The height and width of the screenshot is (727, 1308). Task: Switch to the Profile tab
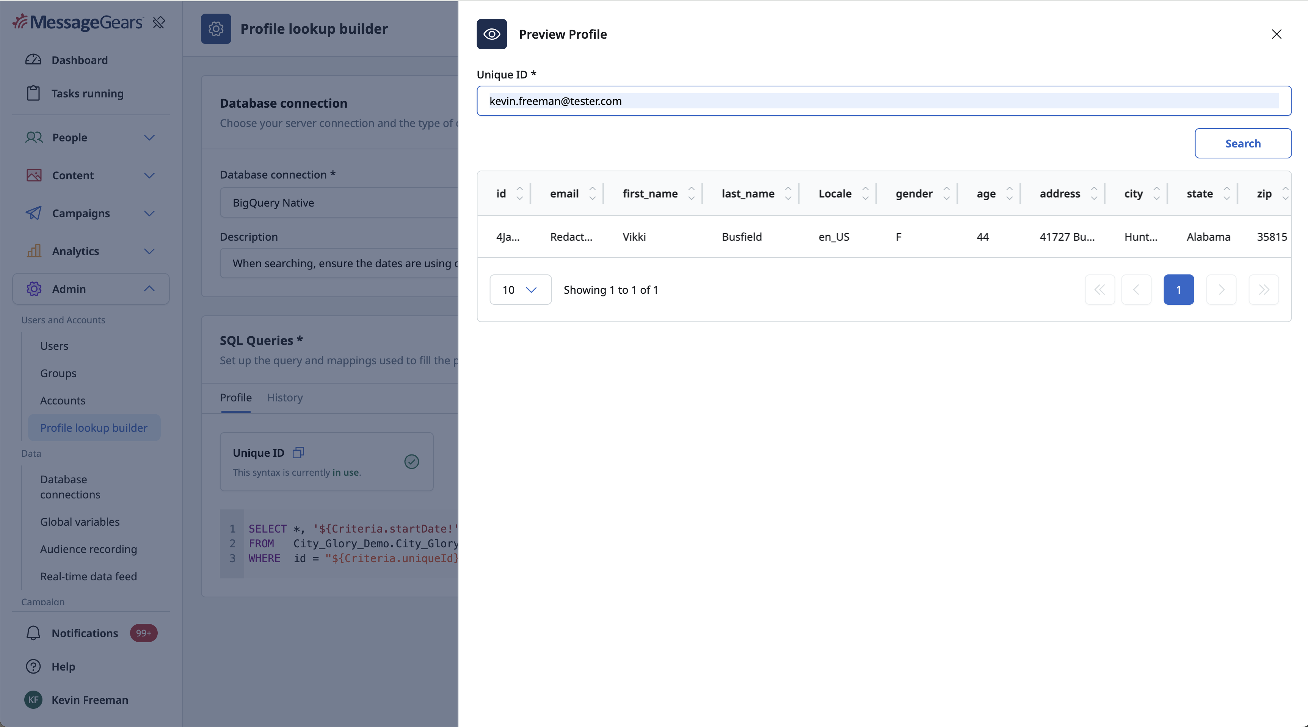pos(235,398)
